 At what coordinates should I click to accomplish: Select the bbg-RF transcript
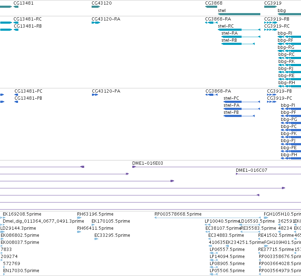tap(285, 40)
